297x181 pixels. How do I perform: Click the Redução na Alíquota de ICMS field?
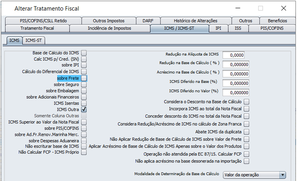coord(233,55)
